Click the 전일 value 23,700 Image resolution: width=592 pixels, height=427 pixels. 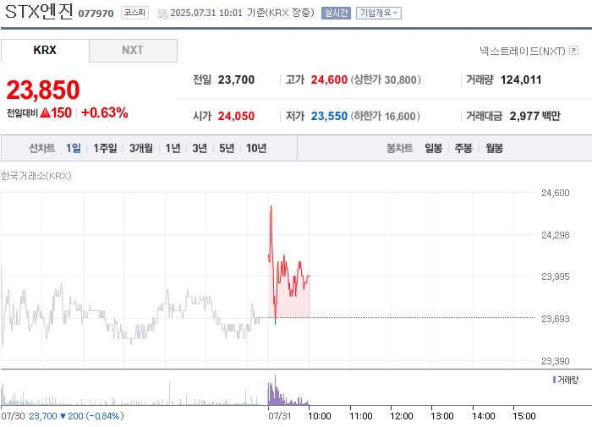[236, 79]
